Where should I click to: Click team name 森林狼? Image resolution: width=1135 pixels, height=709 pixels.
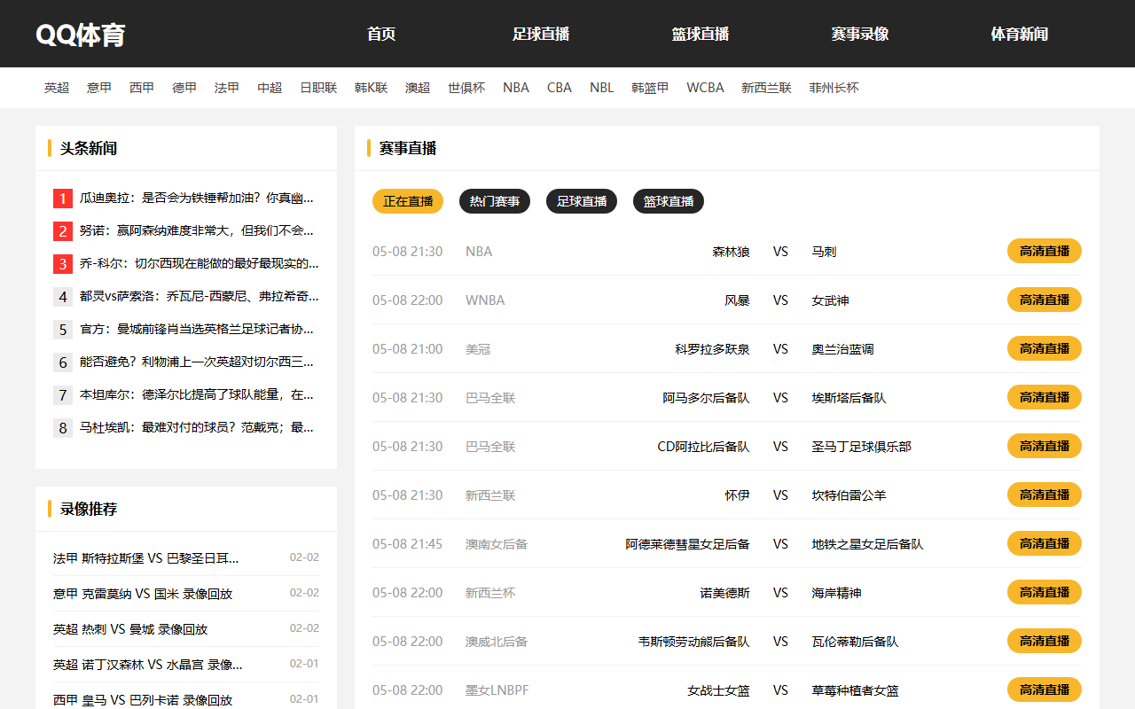pyautogui.click(x=731, y=252)
